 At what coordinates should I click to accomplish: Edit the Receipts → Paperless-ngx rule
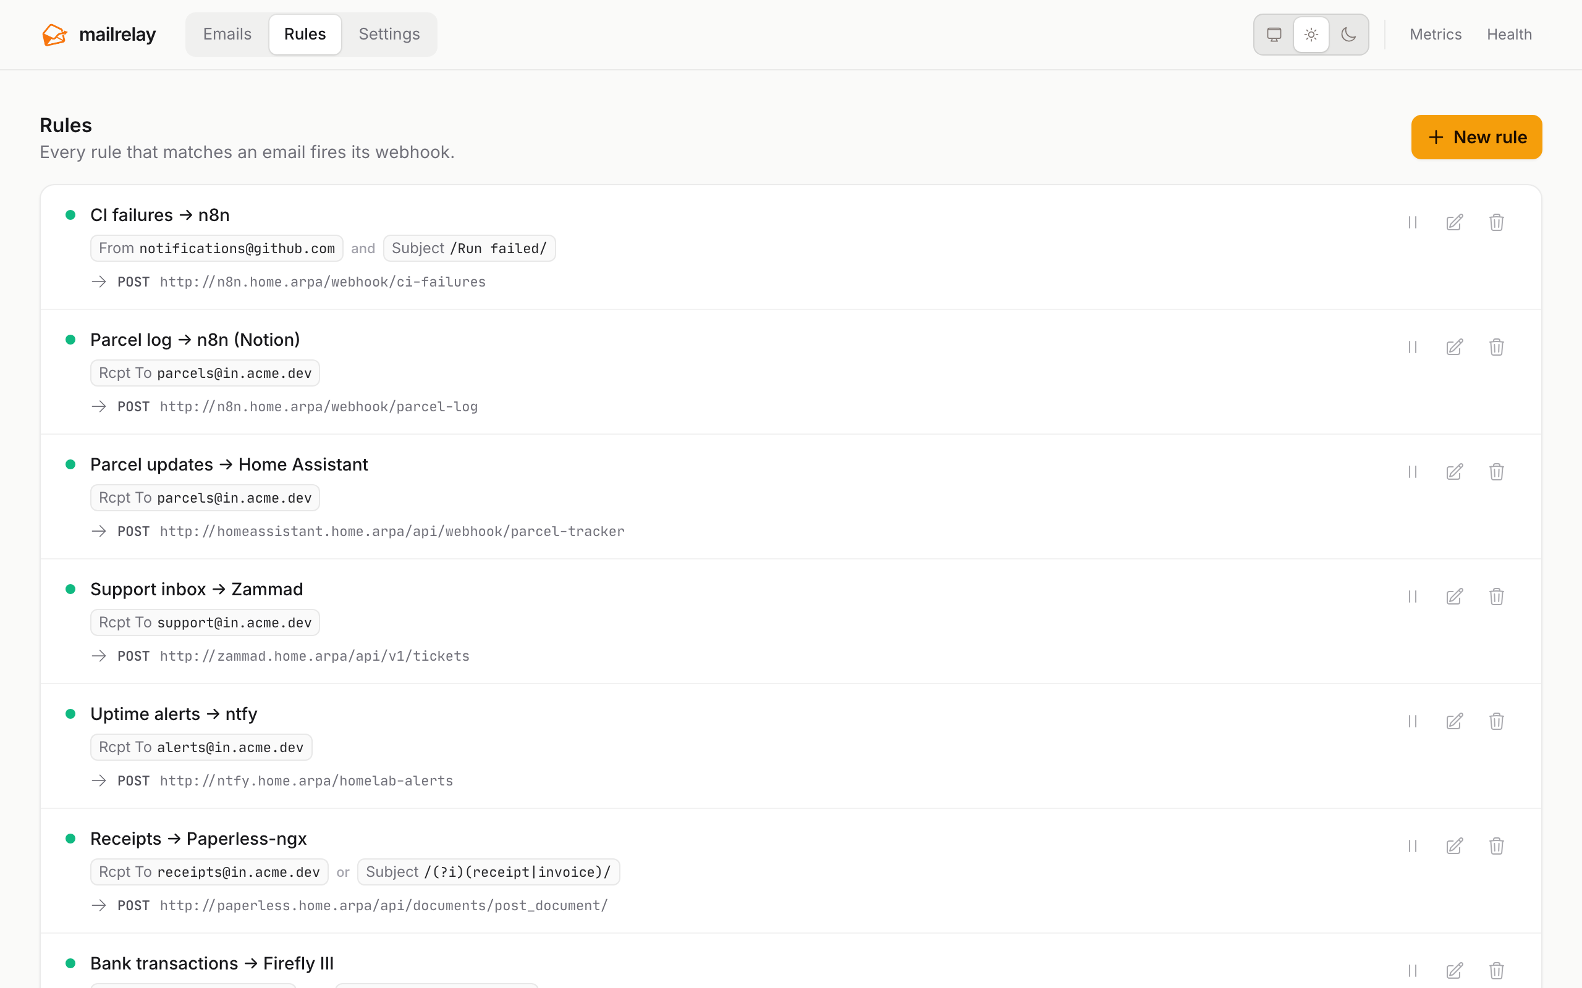pos(1455,846)
